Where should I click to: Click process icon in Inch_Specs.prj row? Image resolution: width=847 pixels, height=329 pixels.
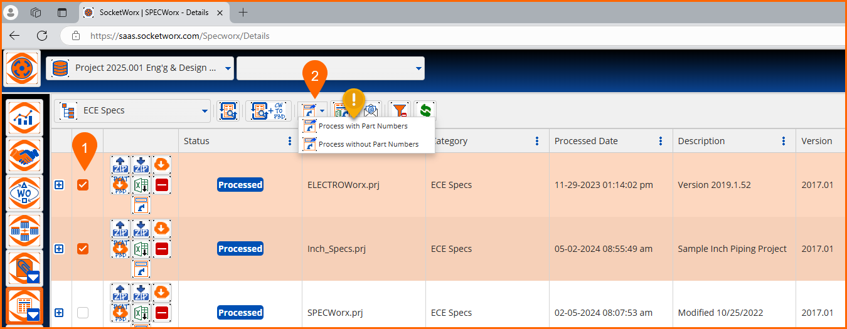tap(141, 269)
